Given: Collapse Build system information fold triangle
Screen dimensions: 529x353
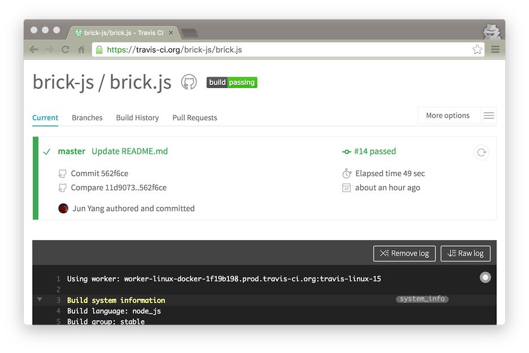Looking at the screenshot, I should 40,299.
